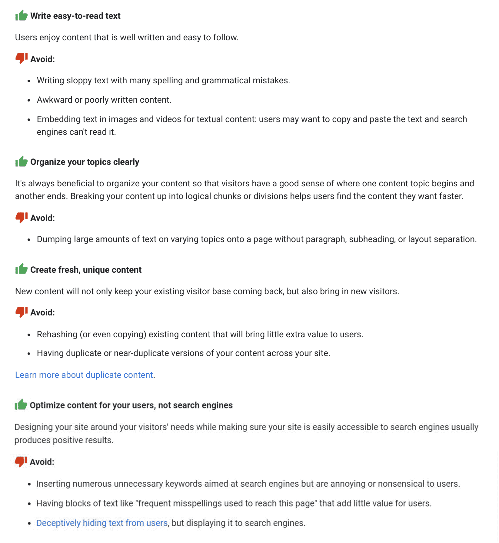Click the "Write easy-to-read text" heading
Viewport: 499px width, 543px height.
[75, 16]
